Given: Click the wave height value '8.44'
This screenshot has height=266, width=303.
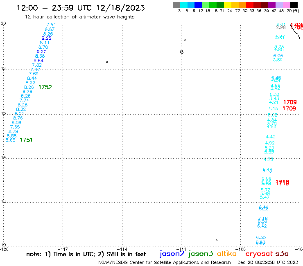Looking at the screenshot, I should coord(32,78).
